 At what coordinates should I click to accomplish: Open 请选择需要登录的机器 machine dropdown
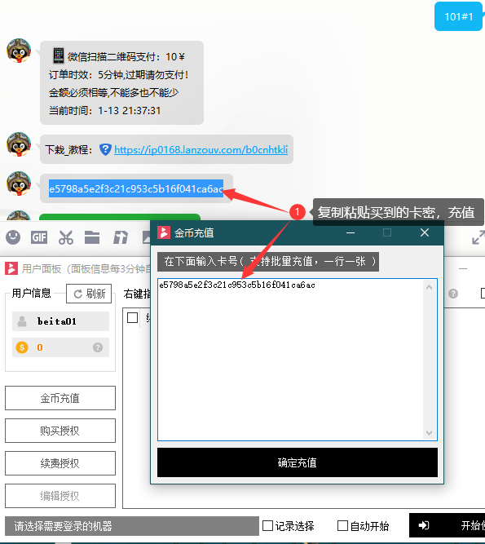pyautogui.click(x=132, y=526)
